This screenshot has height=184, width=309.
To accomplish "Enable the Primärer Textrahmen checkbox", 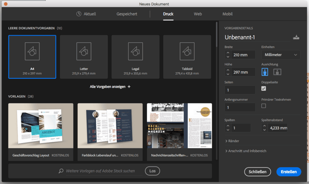I will tap(264, 106).
